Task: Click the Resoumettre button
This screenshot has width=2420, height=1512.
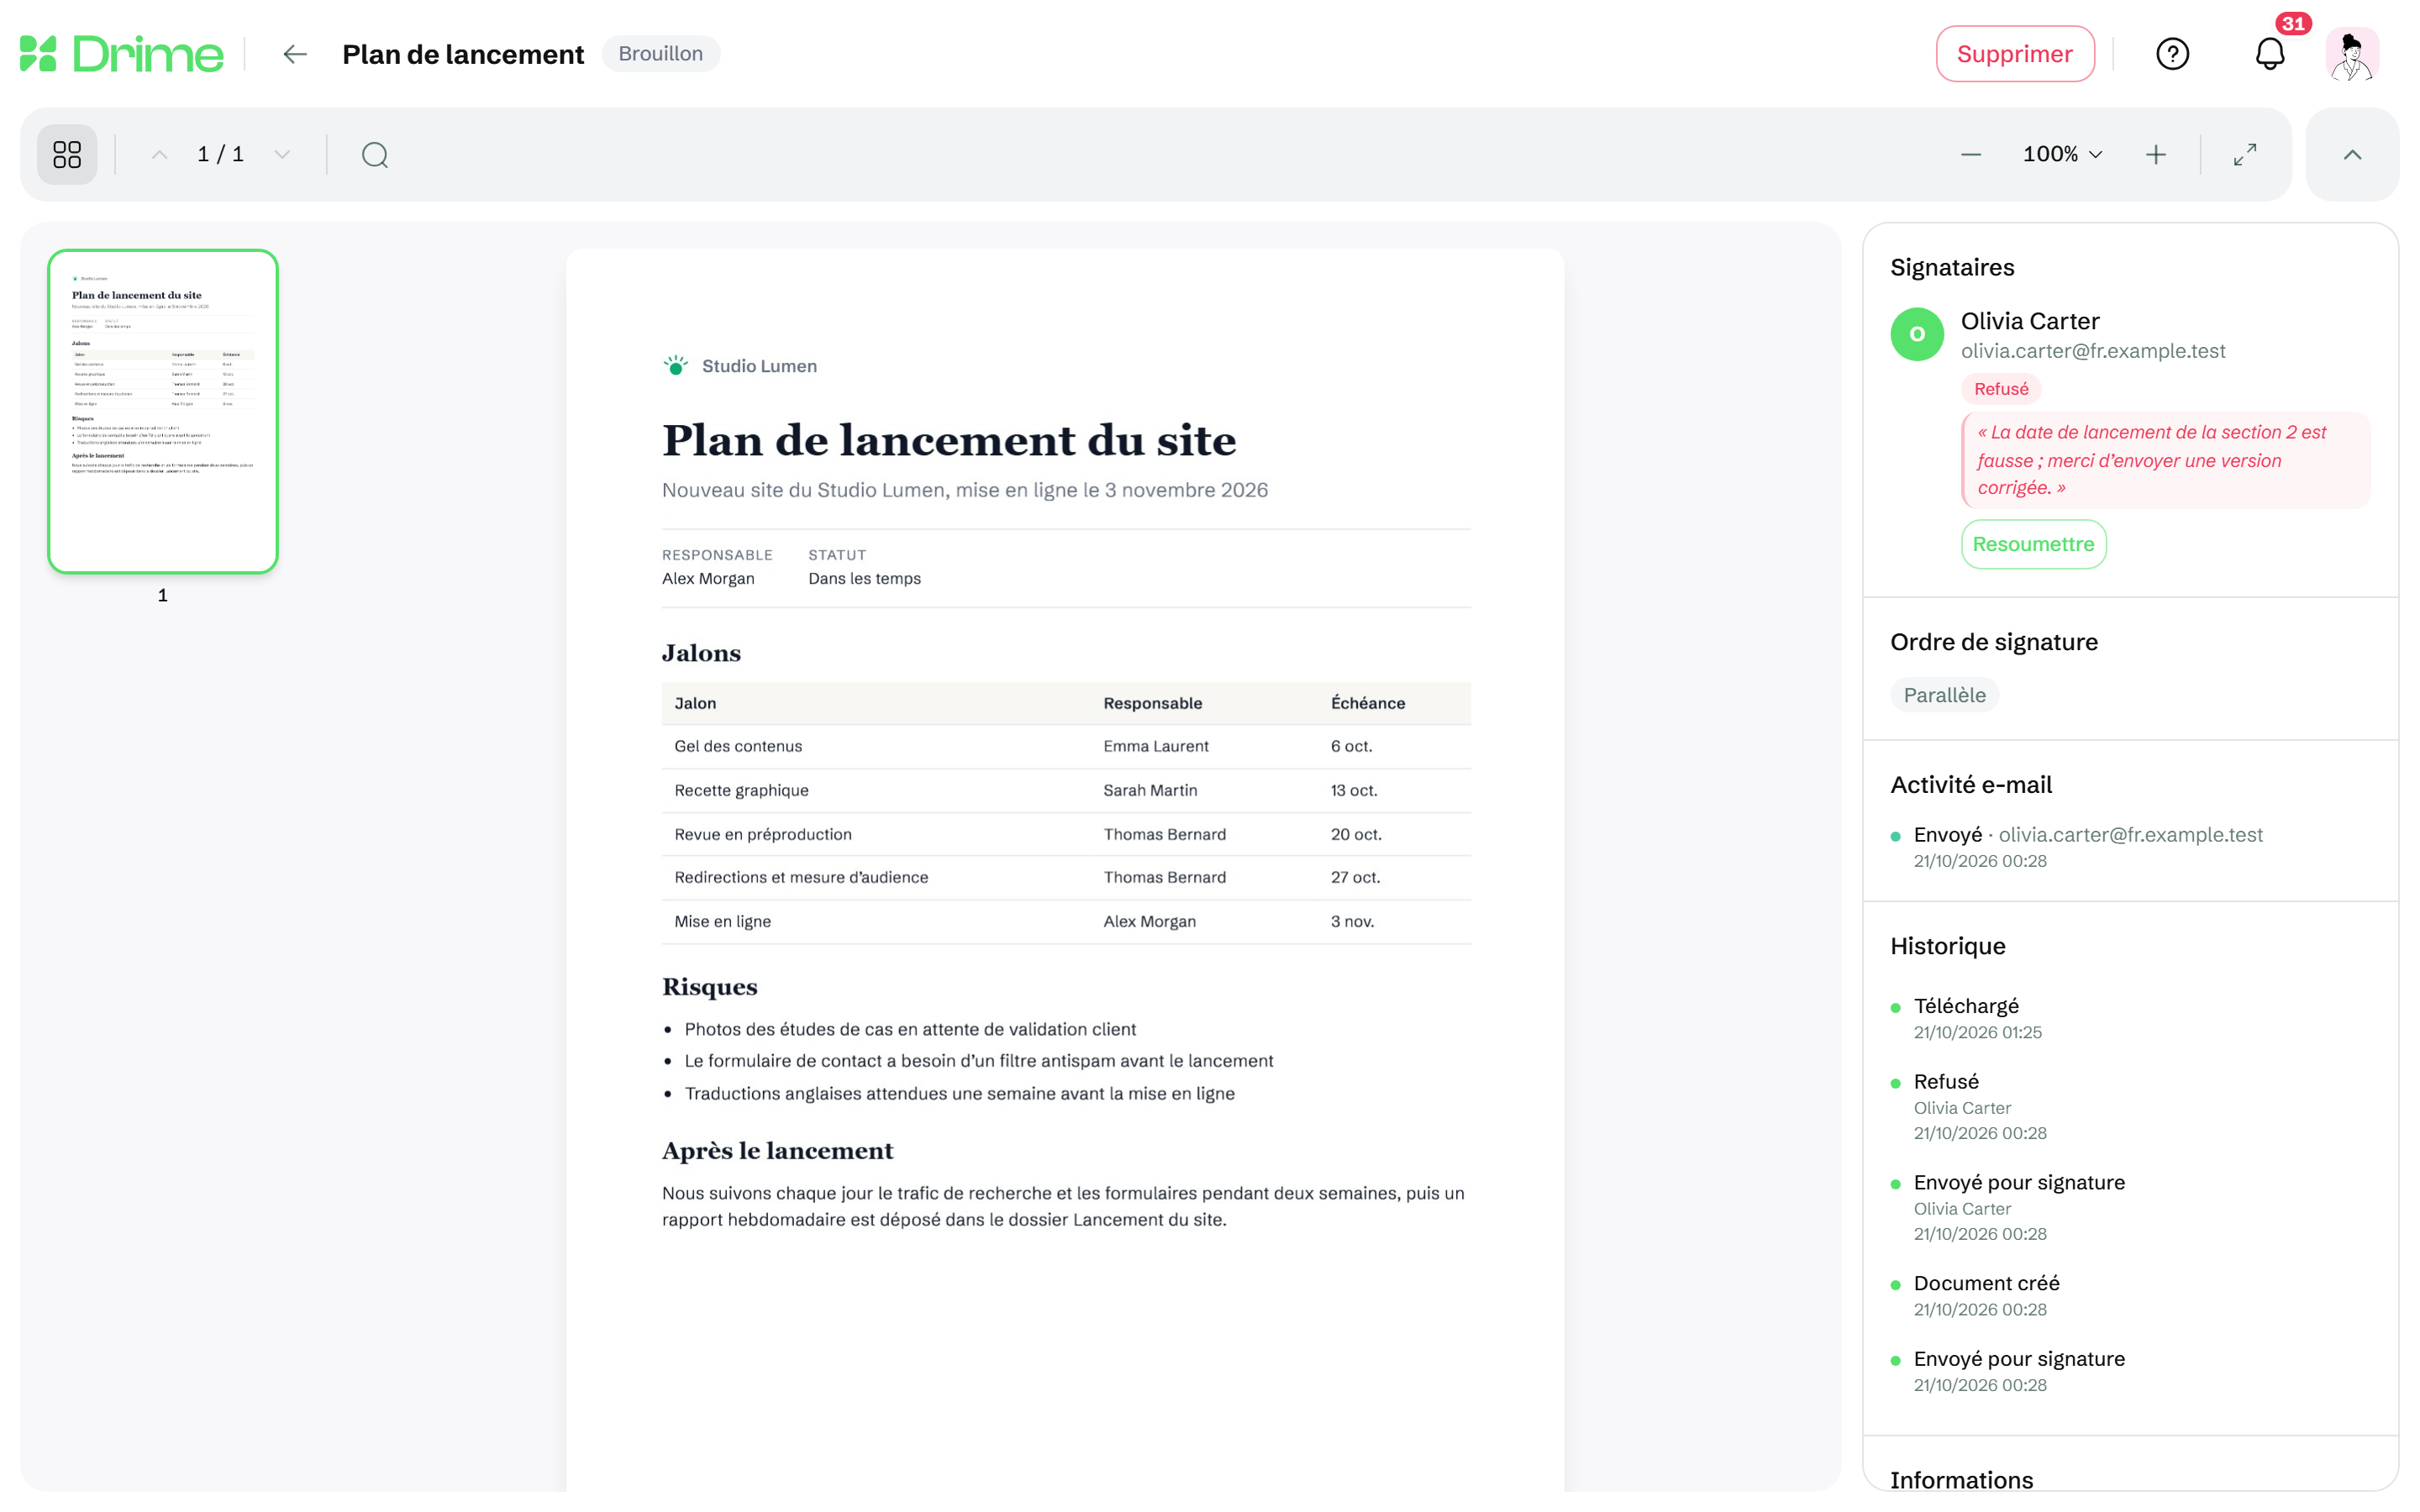Action: pyautogui.click(x=2033, y=544)
